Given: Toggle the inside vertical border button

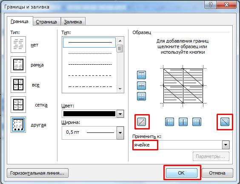Looking at the screenshot, I should click(x=183, y=122).
